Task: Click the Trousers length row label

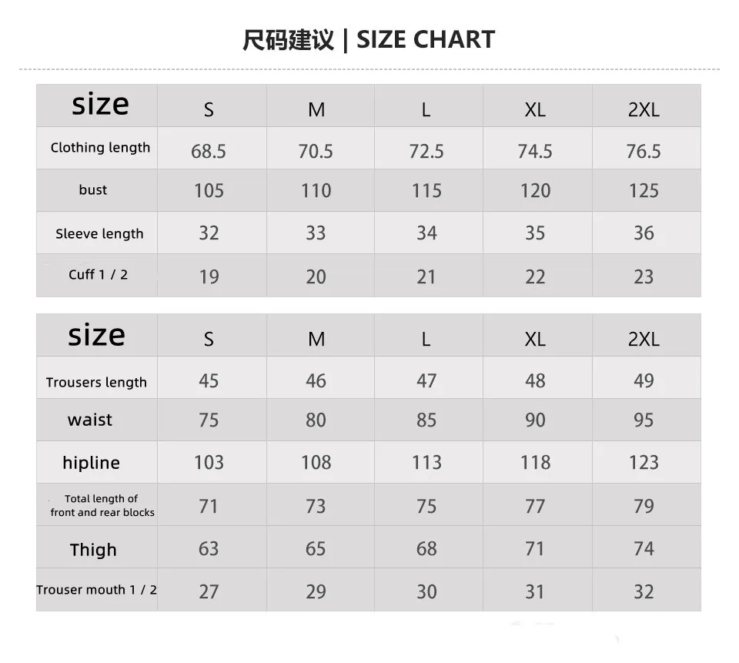Action: coord(96,382)
